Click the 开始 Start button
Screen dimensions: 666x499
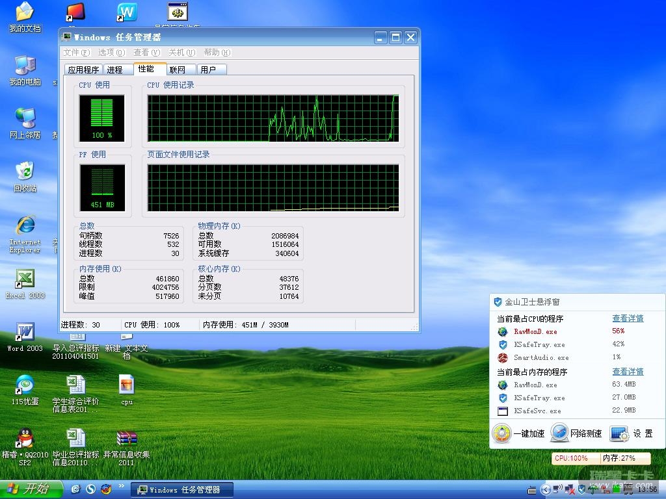point(31,489)
